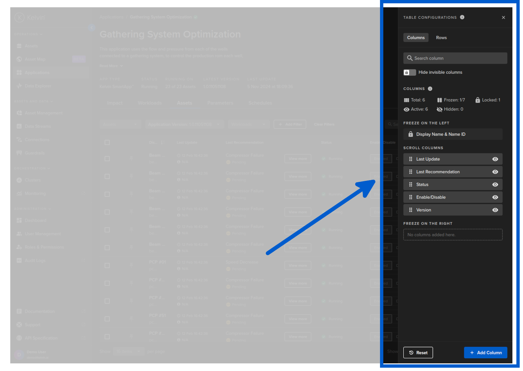Click the info icon next to Columns heading

click(x=430, y=89)
